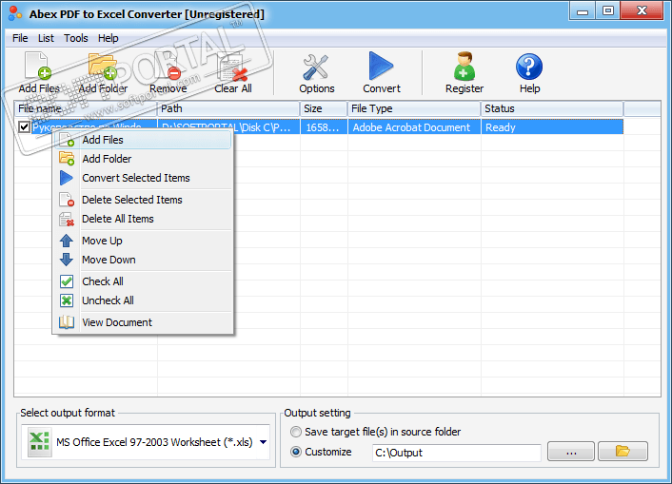Viewport: 672px width, 484px height.
Task: Select Delete Selected Items in context menu
Action: tap(143, 200)
